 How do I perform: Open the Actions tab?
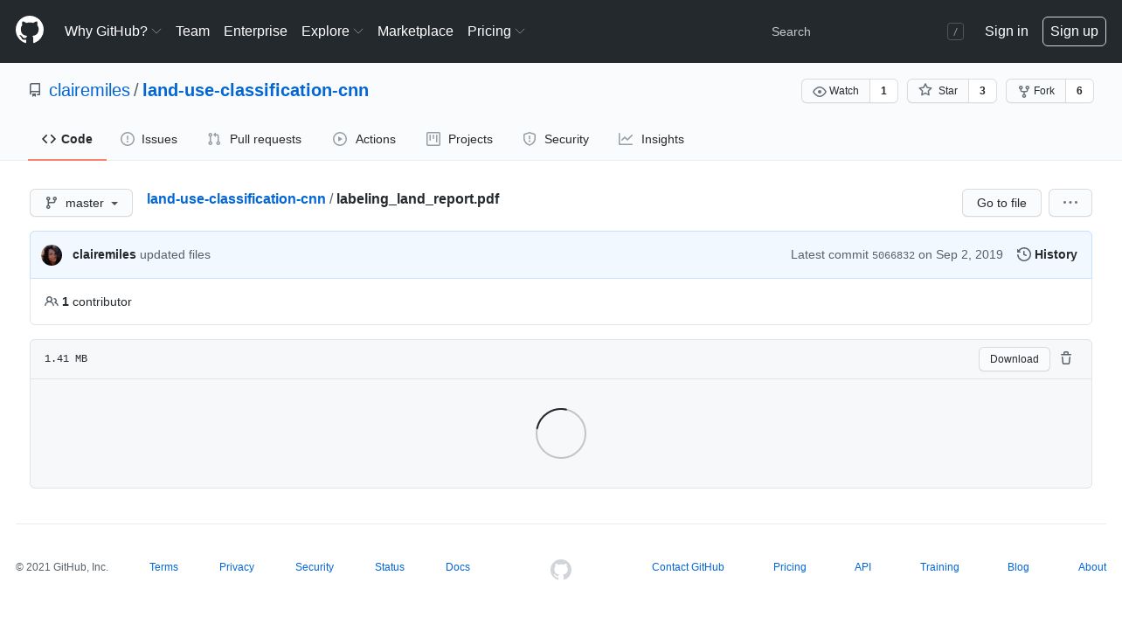[364, 139]
